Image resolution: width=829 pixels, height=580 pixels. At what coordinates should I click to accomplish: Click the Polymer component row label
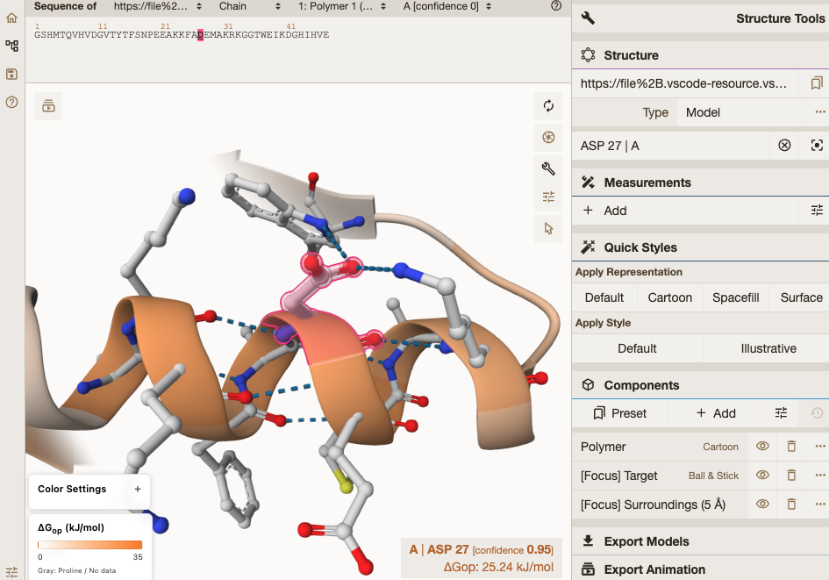603,447
